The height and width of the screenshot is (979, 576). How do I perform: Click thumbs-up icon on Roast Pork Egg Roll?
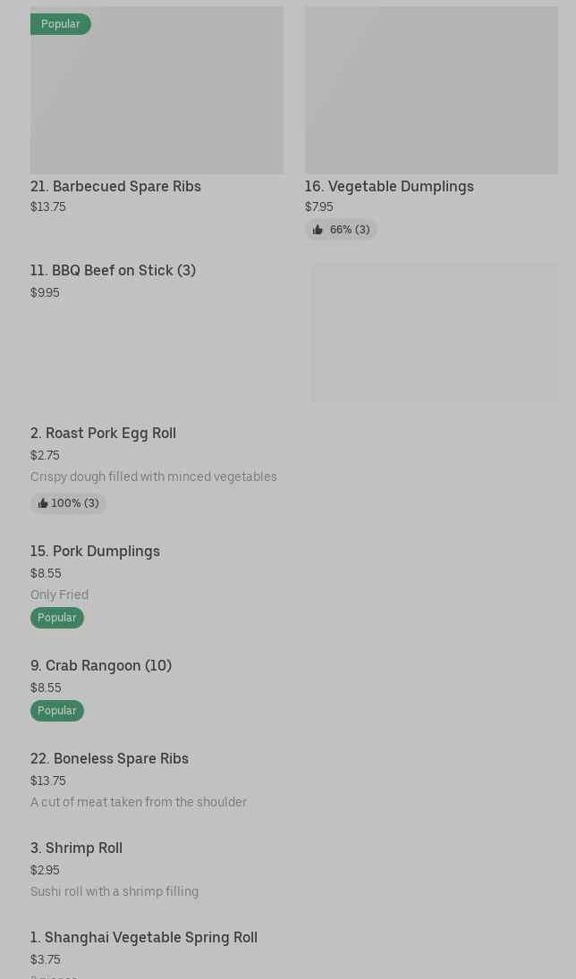coord(43,503)
